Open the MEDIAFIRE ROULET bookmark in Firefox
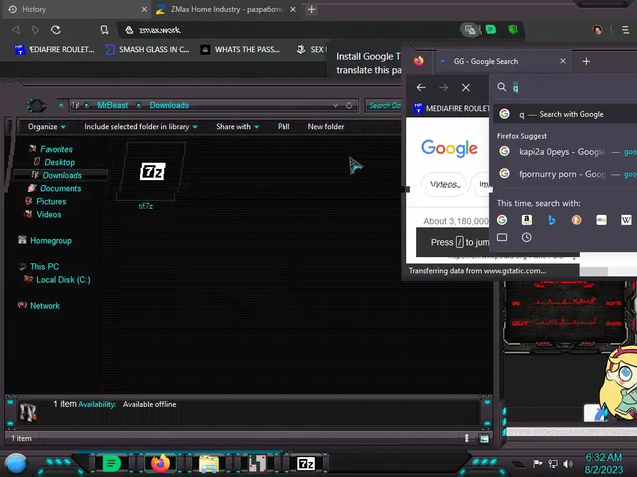Viewport: 637px width, 477px height. (x=452, y=108)
